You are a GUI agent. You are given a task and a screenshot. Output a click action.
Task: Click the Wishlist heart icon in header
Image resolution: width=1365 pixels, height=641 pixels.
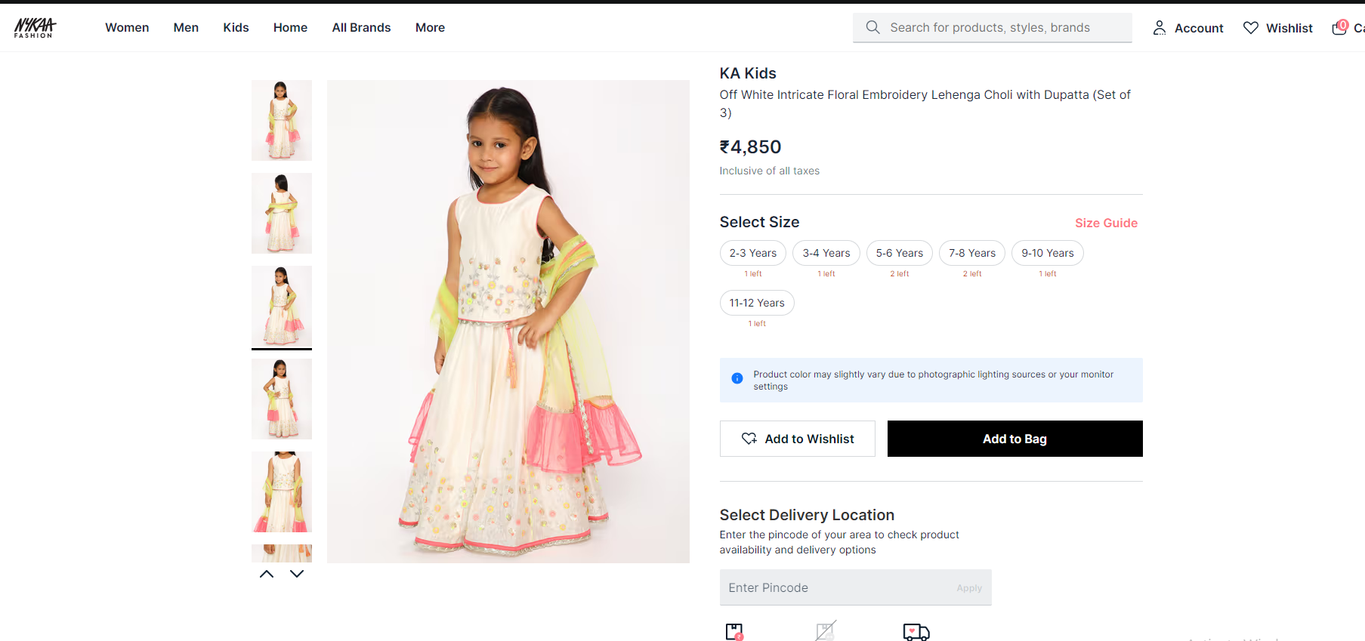[x=1251, y=28]
